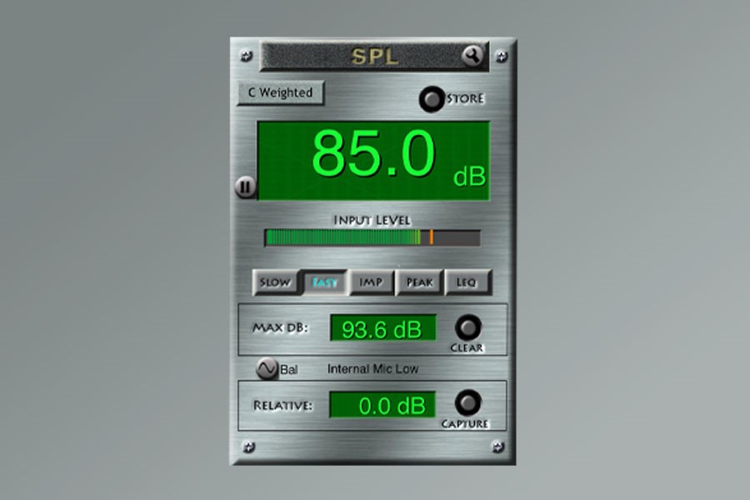Click the orange peak marker on input level
Screen dimensions: 750x500
432,237
